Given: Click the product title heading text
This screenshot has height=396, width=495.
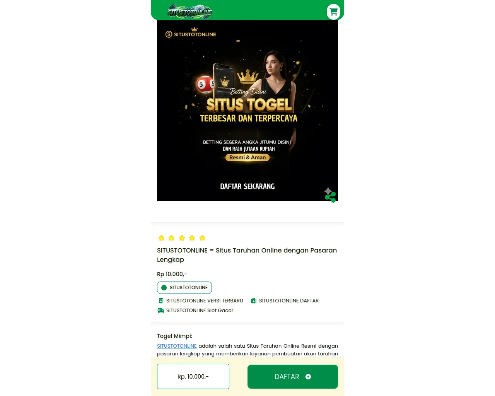Looking at the screenshot, I should pyautogui.click(x=247, y=255).
